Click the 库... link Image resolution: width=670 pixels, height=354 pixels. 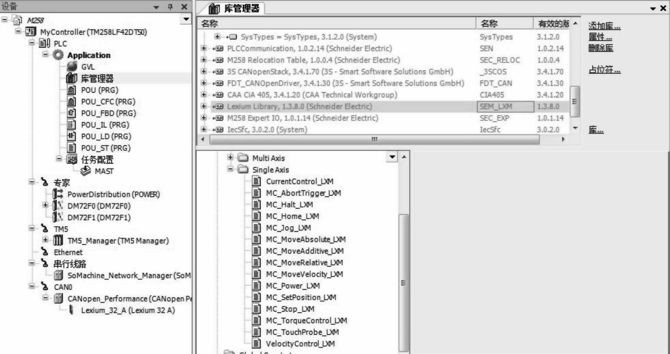[x=596, y=130]
